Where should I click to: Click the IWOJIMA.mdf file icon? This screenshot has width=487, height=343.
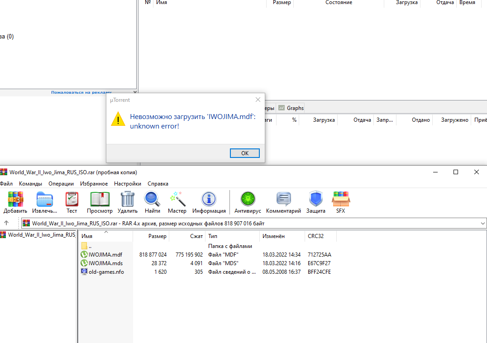point(84,254)
